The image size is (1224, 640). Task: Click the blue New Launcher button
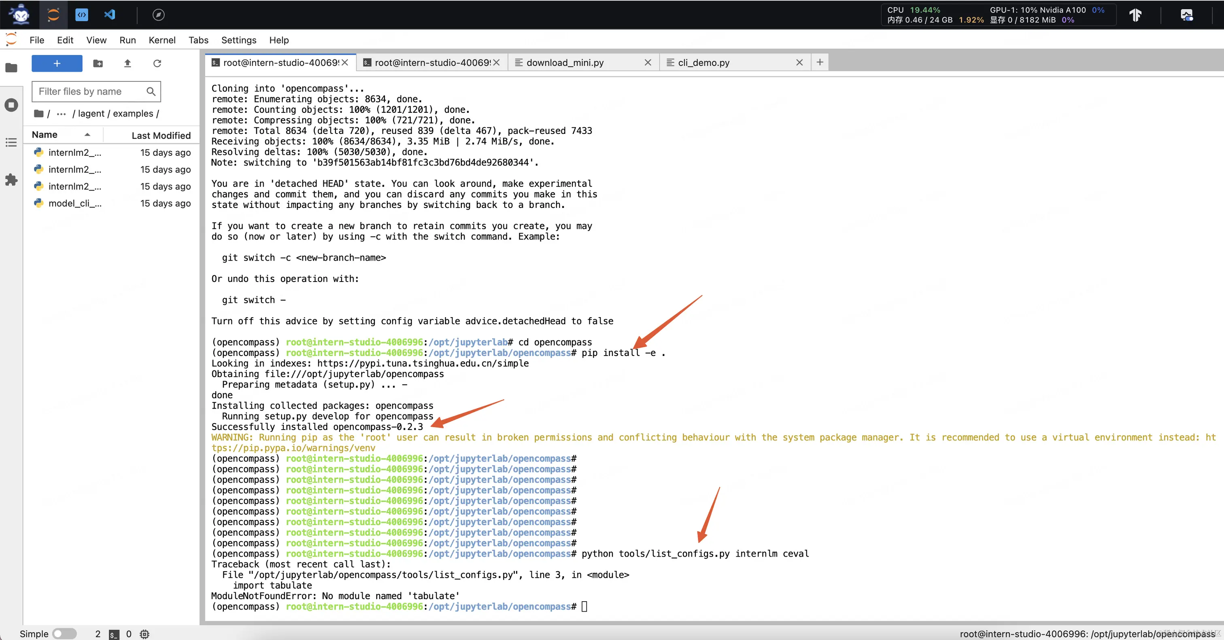point(57,63)
